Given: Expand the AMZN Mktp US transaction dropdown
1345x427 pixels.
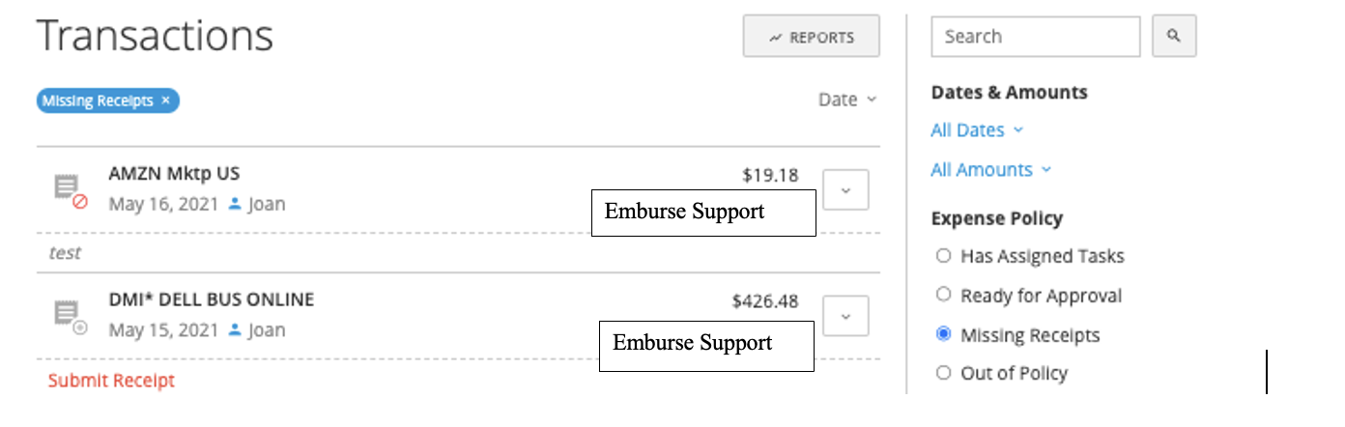Looking at the screenshot, I should click(845, 190).
